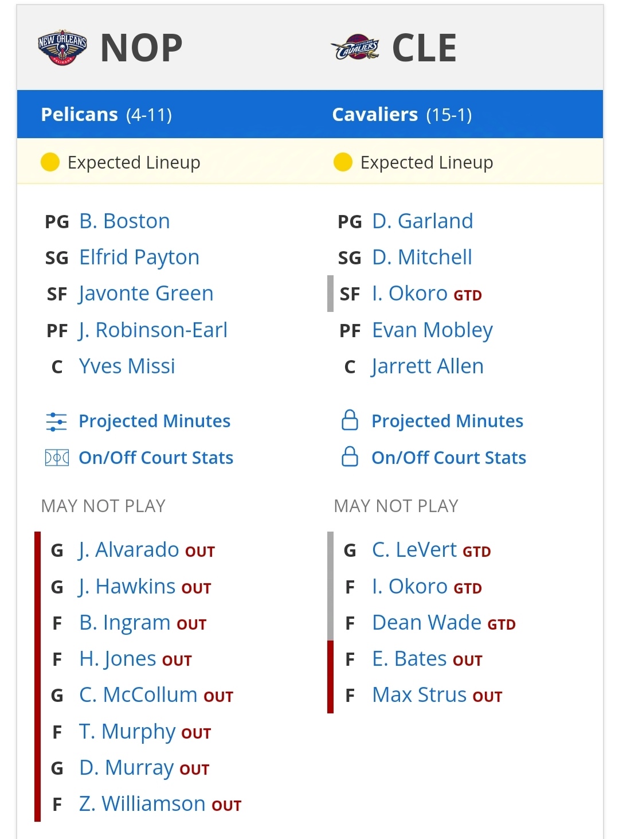
Task: Open Pelicans Projected Minutes link
Action: click(x=154, y=422)
